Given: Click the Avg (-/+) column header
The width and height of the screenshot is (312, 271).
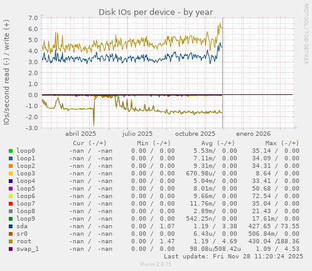Looking at the screenshot, I should click(x=218, y=143).
